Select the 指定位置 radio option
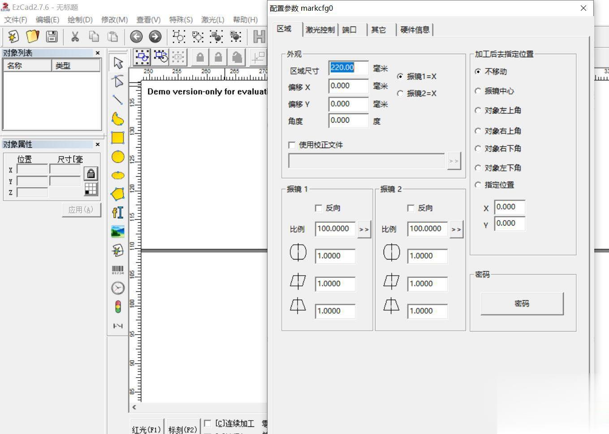 (x=478, y=185)
